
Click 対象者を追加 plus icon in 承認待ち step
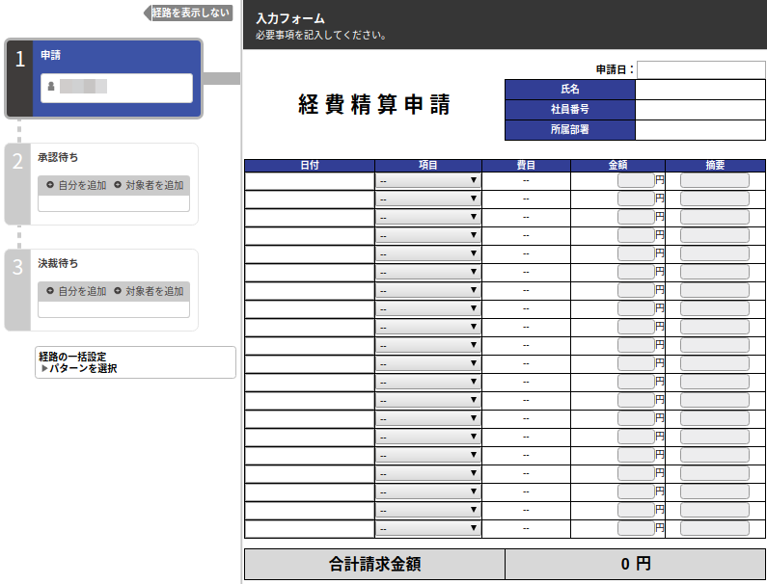click(x=118, y=185)
